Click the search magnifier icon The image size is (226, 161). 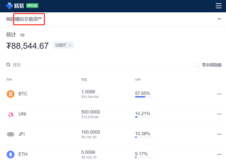tap(8, 65)
